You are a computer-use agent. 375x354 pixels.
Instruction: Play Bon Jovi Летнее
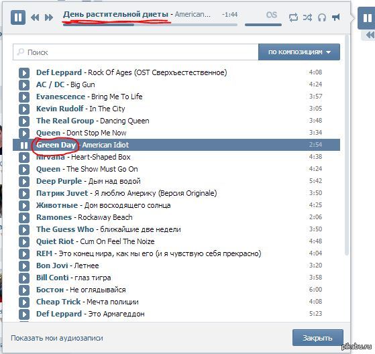click(24, 265)
